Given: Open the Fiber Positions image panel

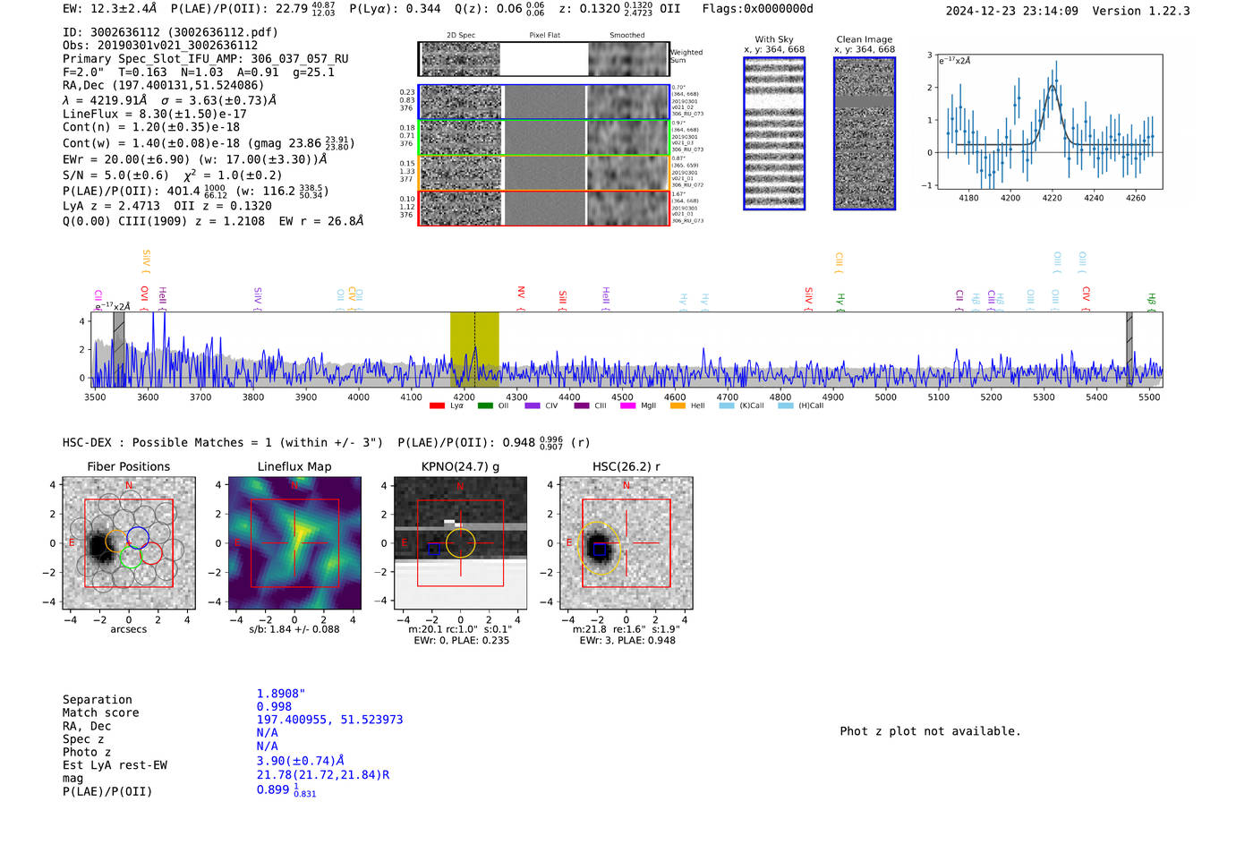Looking at the screenshot, I should coord(129,543).
